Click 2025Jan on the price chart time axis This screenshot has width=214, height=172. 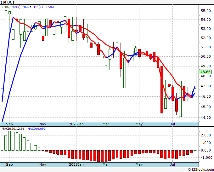click(76, 124)
